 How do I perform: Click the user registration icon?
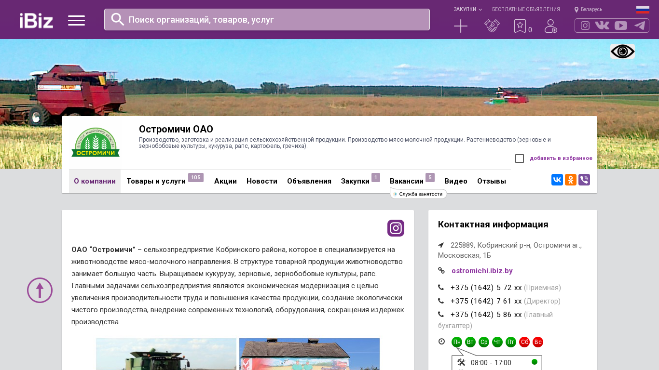551,26
